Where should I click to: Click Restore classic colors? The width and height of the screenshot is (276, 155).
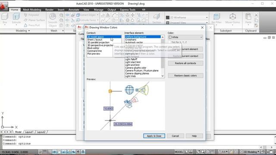click(185, 76)
